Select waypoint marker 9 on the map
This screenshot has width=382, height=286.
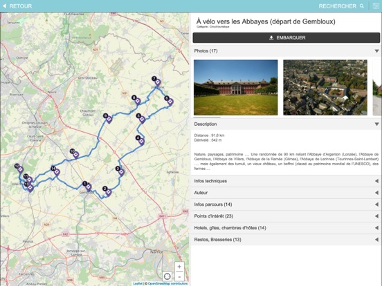point(109,119)
